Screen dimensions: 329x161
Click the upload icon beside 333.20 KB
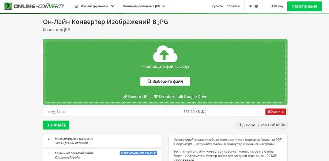point(203,112)
